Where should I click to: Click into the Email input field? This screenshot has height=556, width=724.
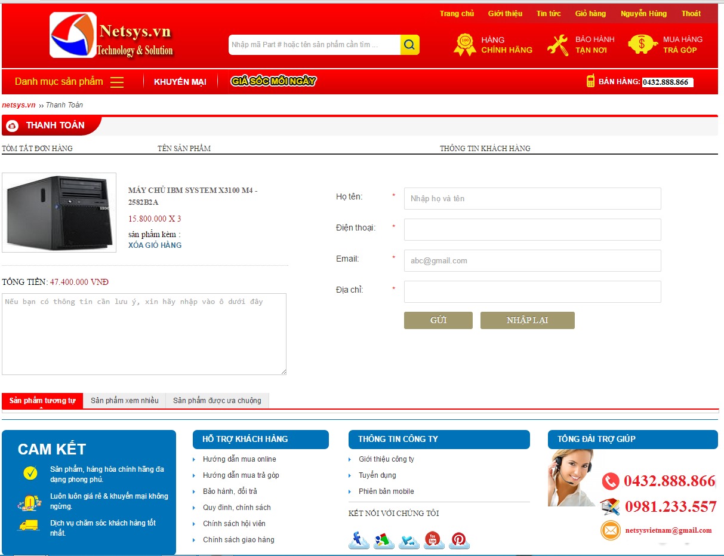tap(532, 261)
